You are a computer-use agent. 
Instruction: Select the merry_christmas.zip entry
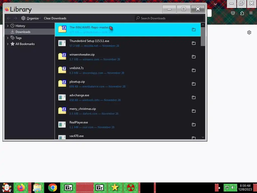tap(128, 111)
